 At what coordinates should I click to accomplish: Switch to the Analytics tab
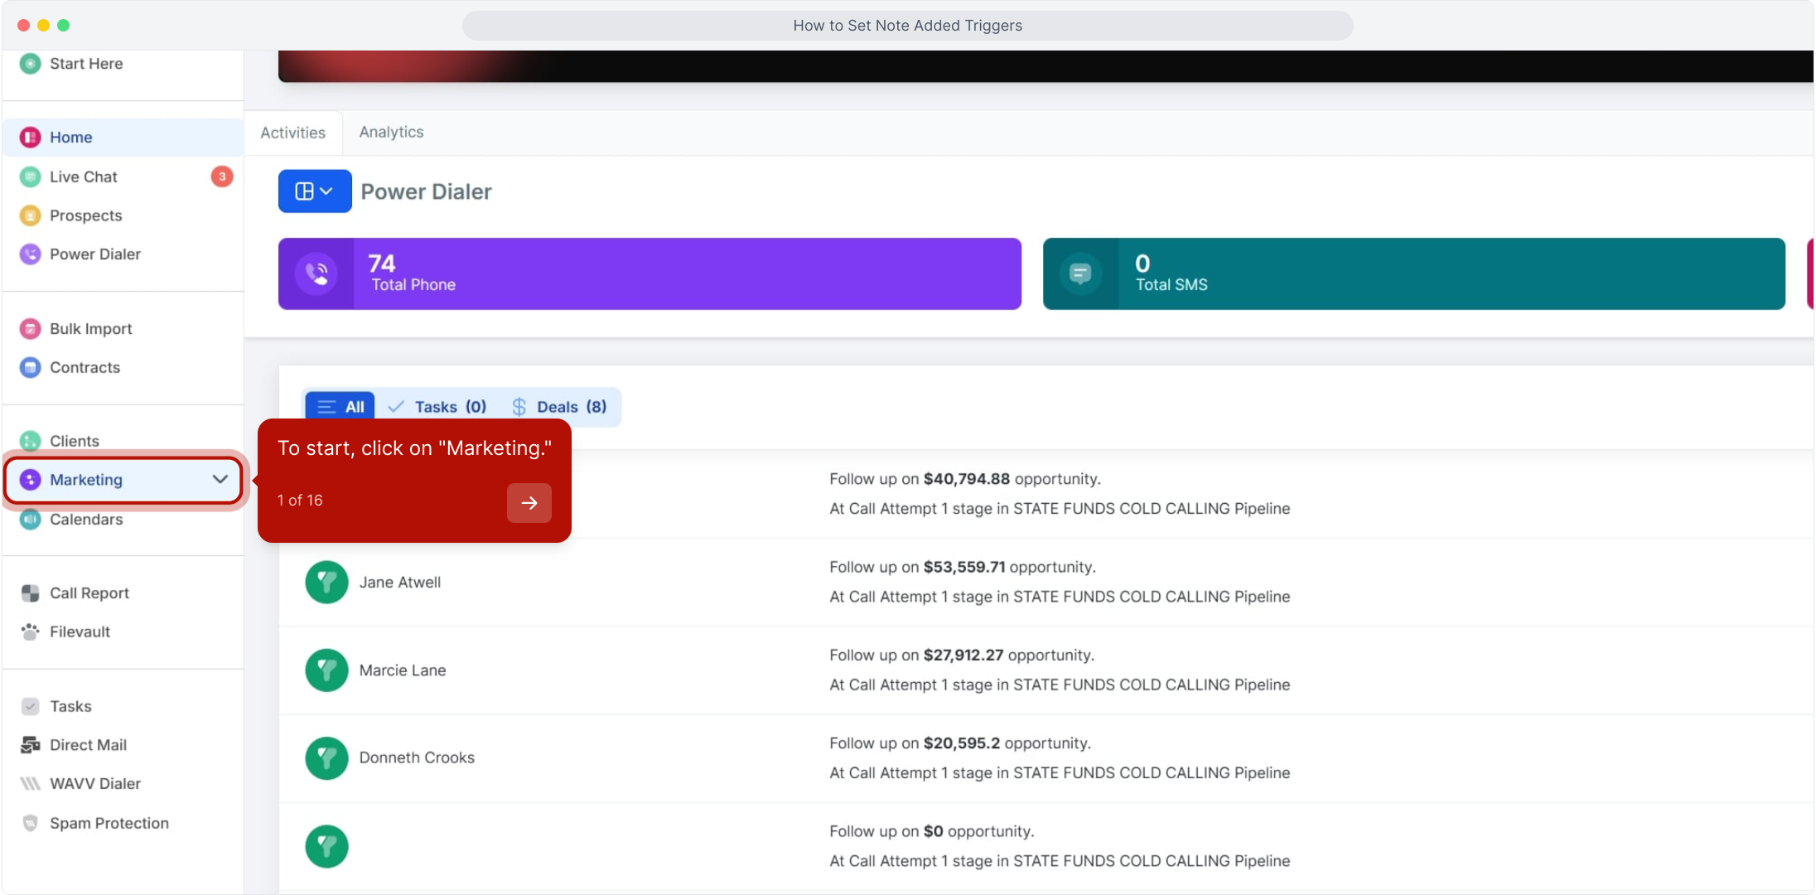[x=391, y=132]
